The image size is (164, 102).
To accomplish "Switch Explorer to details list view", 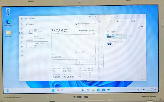I will 142,80.
